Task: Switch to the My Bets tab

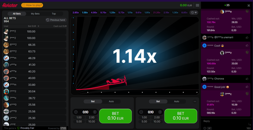Action: click(35, 14)
